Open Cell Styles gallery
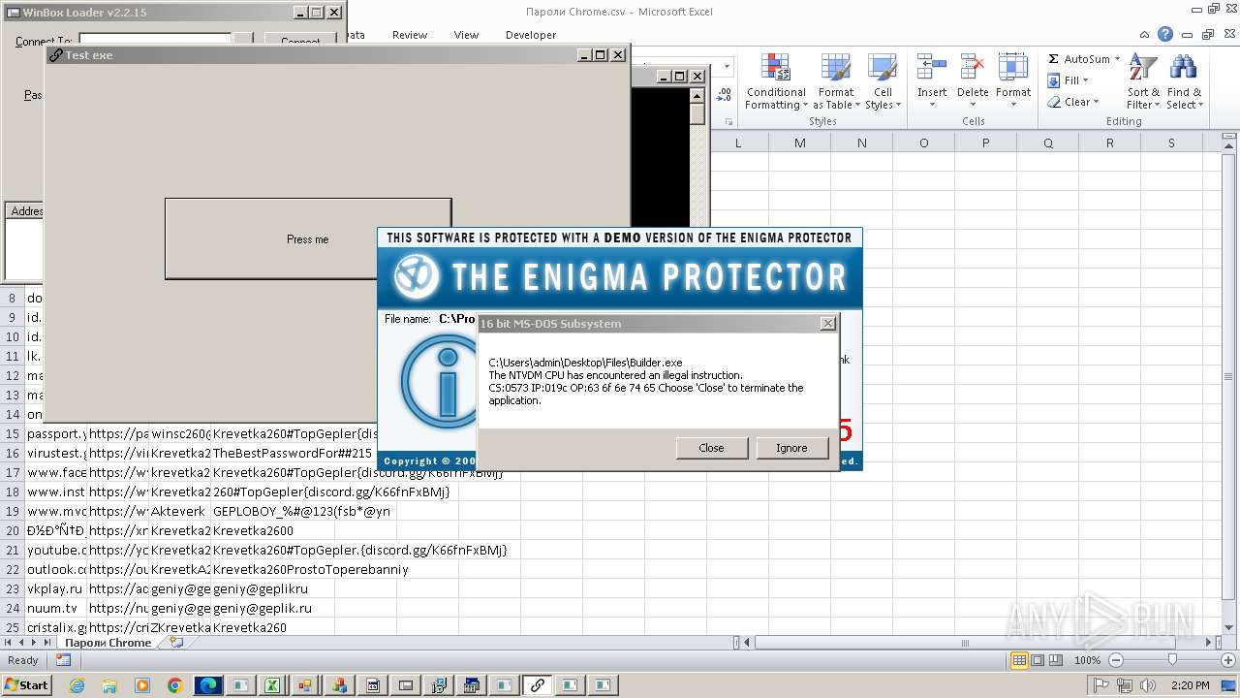1240x698 pixels. point(882,81)
